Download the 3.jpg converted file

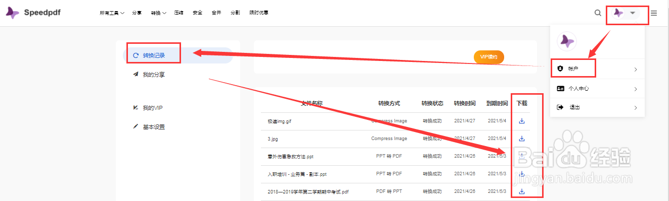[522, 139]
